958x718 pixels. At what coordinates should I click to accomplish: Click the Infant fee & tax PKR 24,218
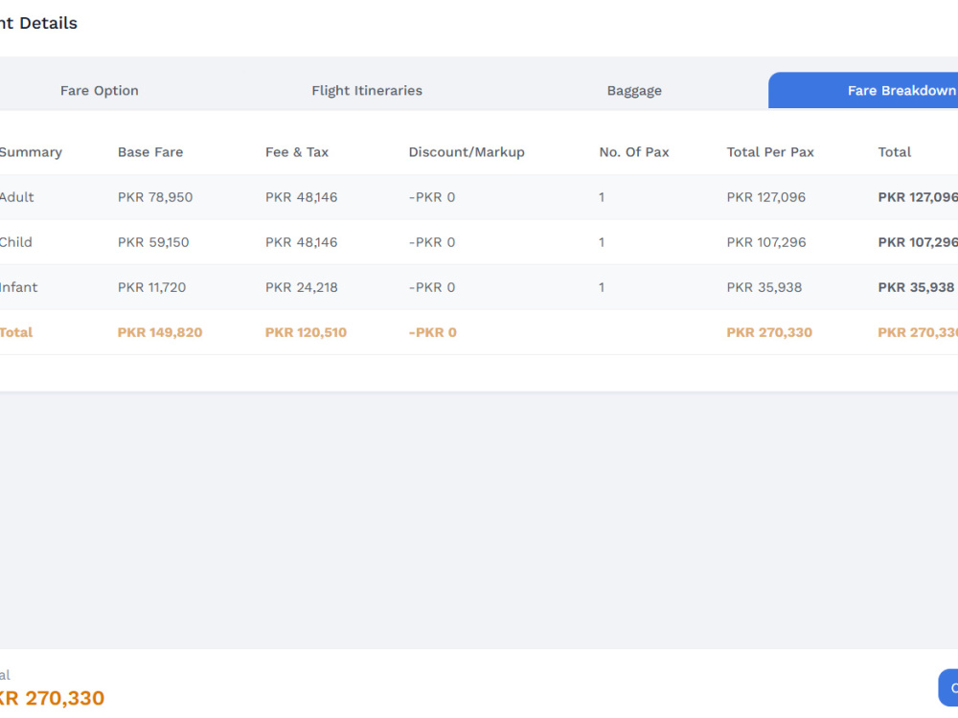pos(301,287)
